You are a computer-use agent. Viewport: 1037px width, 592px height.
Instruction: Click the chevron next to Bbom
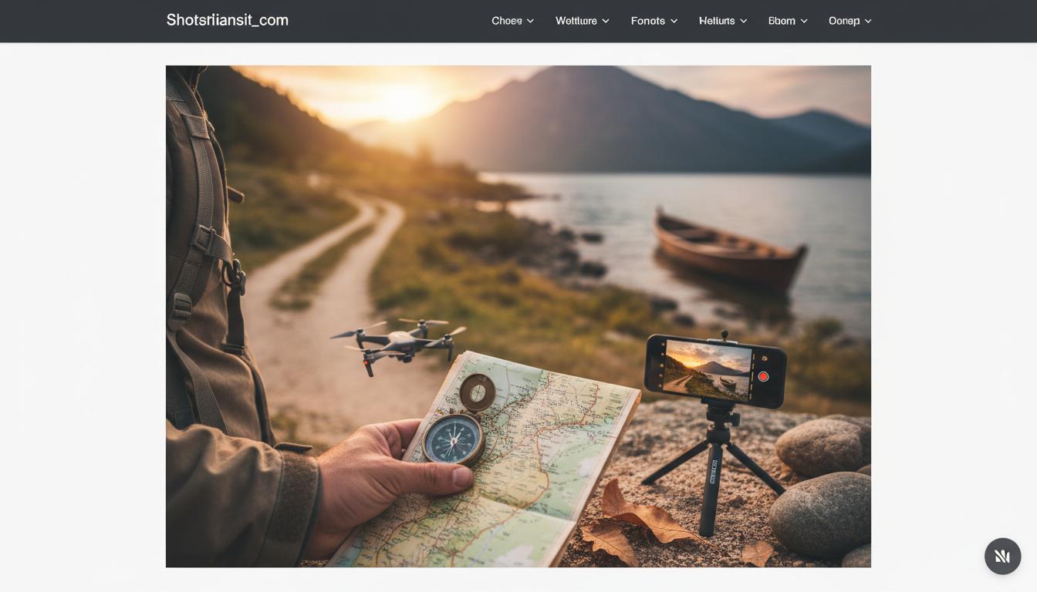(x=804, y=22)
